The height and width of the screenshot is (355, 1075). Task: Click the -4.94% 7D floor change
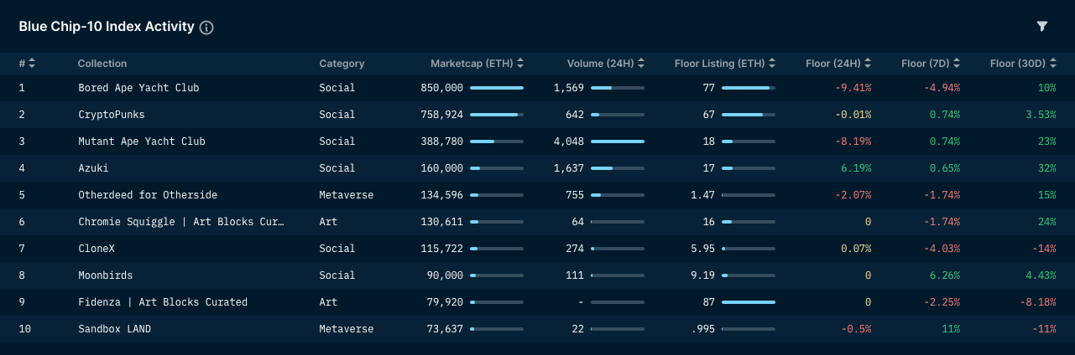pyautogui.click(x=942, y=88)
